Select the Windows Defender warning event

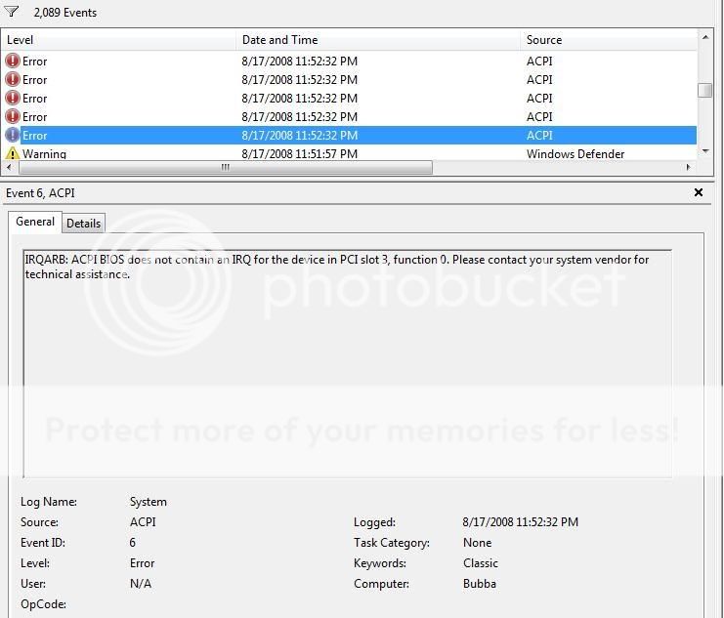(x=293, y=154)
